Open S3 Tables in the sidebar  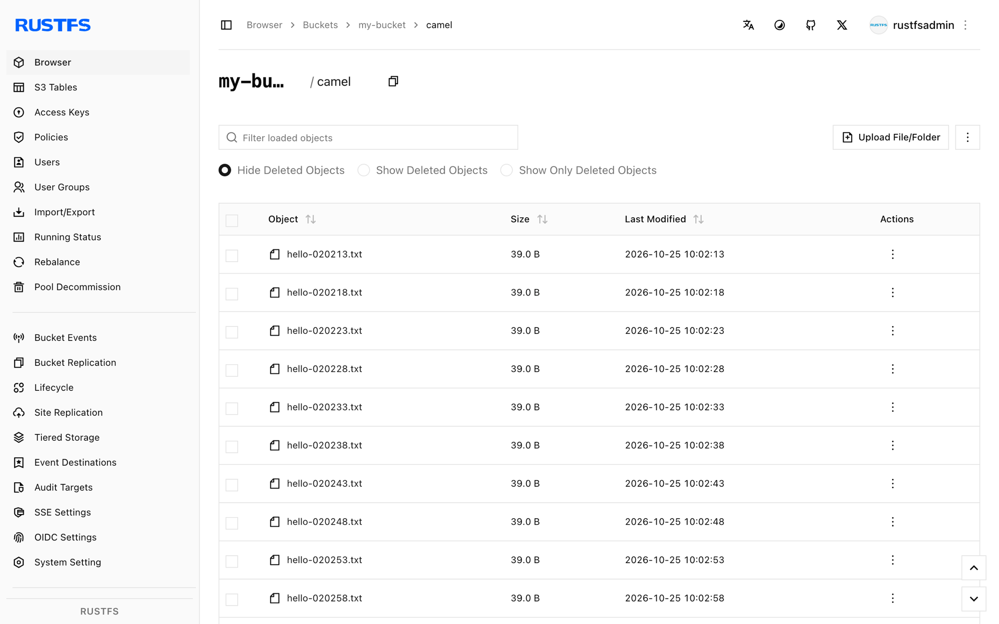coord(98,87)
